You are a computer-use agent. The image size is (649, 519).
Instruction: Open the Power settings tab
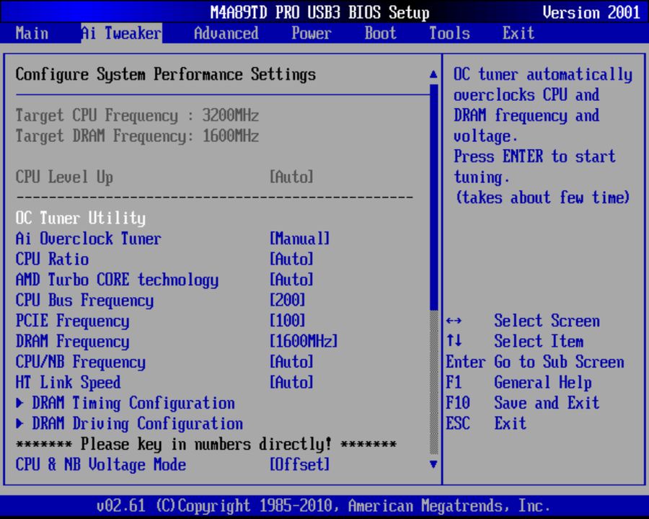point(311,33)
